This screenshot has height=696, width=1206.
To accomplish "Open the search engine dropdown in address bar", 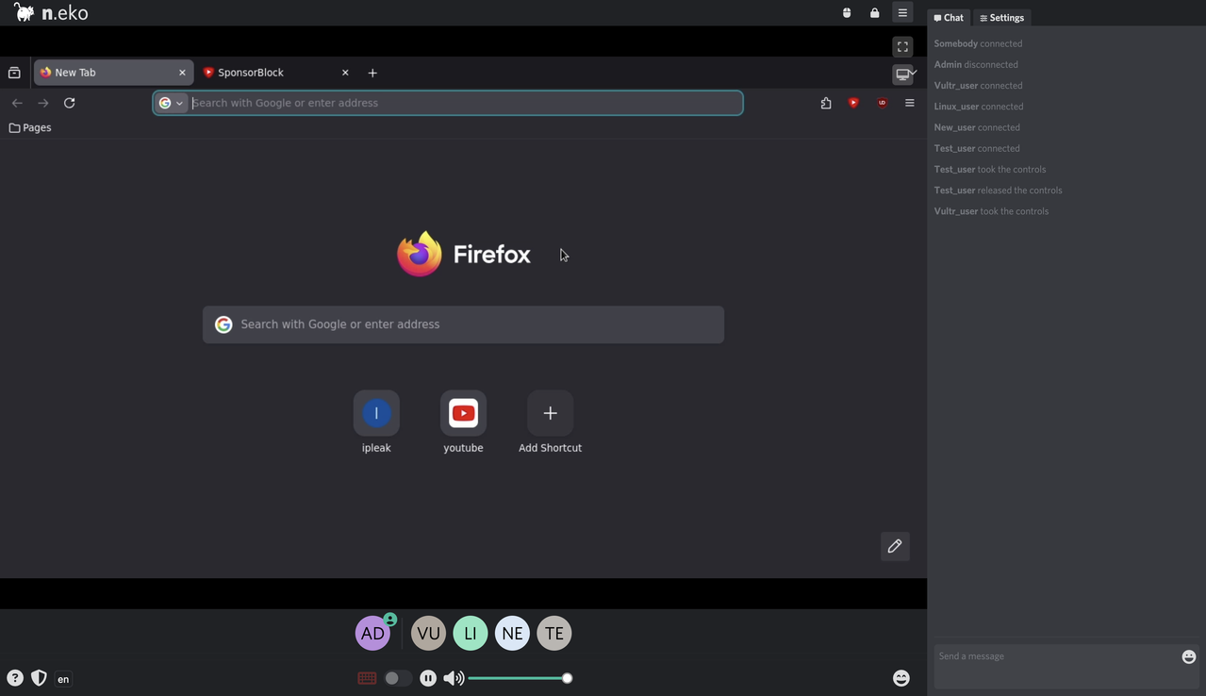I will click(172, 103).
